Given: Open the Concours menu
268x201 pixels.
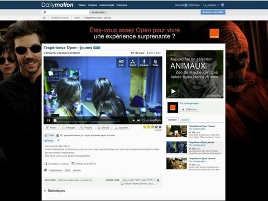Looking at the screenshot, I should (122, 5).
